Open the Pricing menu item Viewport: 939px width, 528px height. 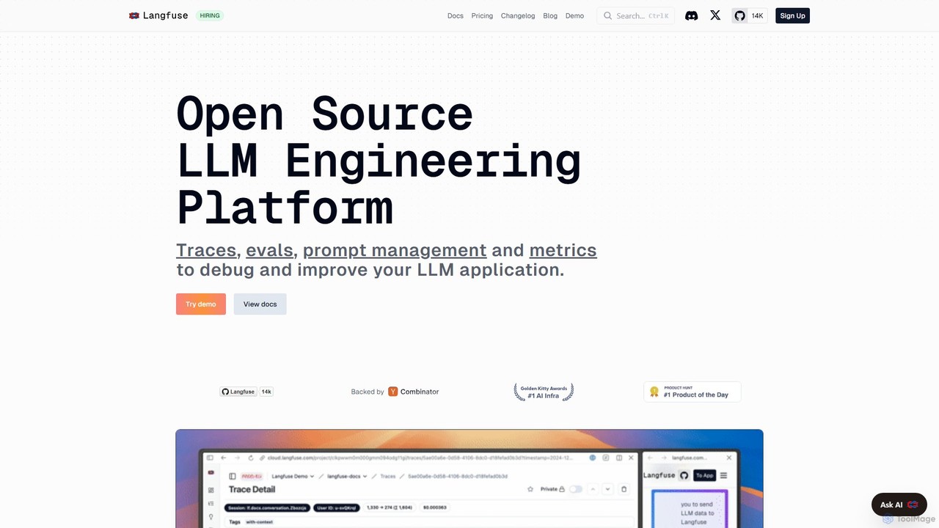coord(482,15)
